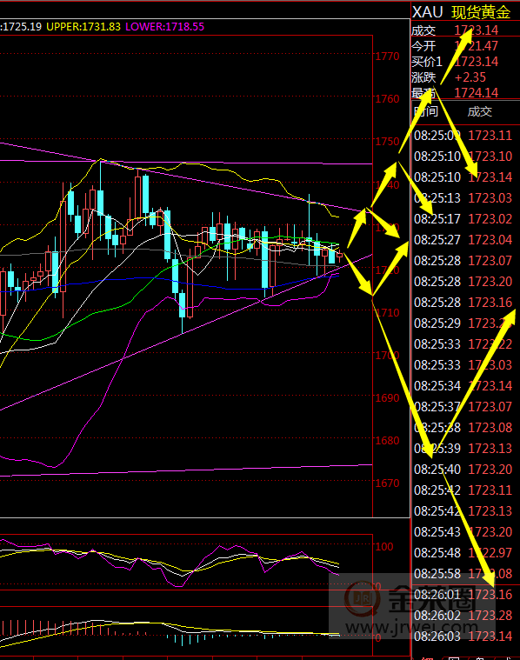Viewport: 520px width, 660px height.
Task: Click the 1710 price axis label
Action: pos(387,313)
